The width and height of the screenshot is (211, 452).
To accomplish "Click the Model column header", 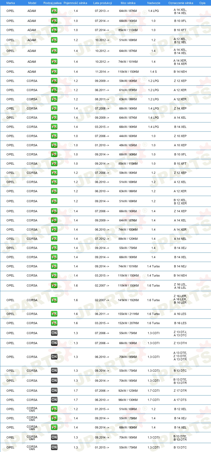I will (32, 3).
